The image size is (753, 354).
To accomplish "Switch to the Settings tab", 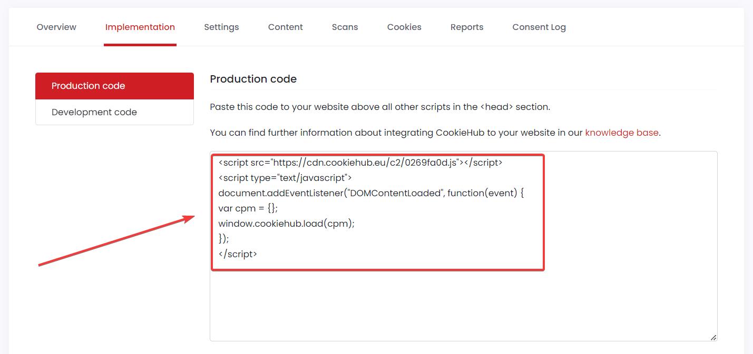I will click(x=221, y=27).
